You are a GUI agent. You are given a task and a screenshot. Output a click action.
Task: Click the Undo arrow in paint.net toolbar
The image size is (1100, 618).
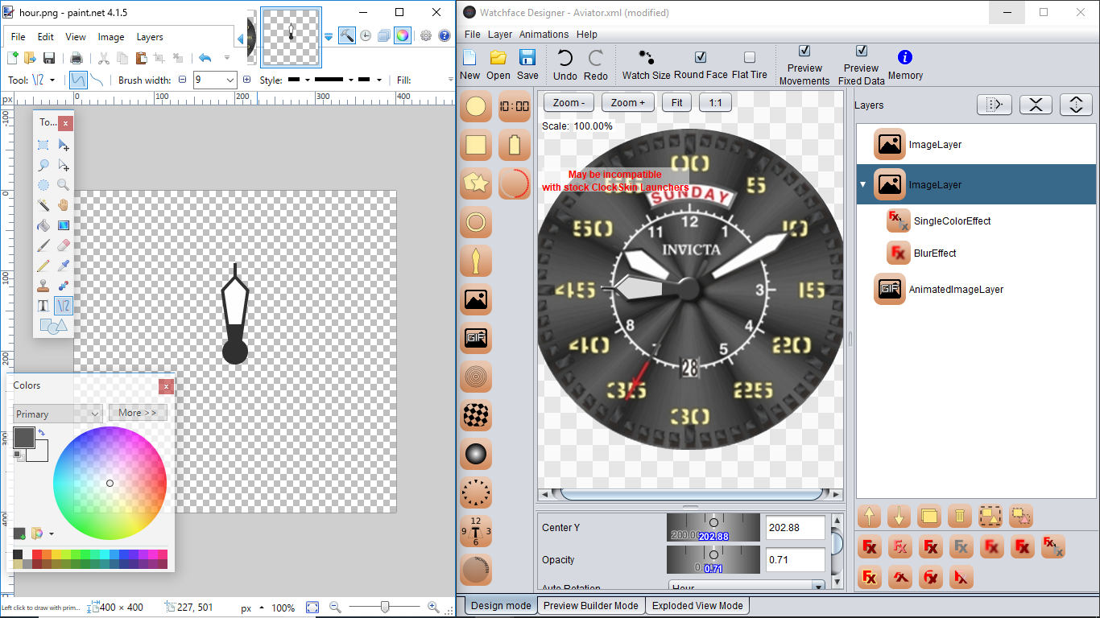(205, 58)
